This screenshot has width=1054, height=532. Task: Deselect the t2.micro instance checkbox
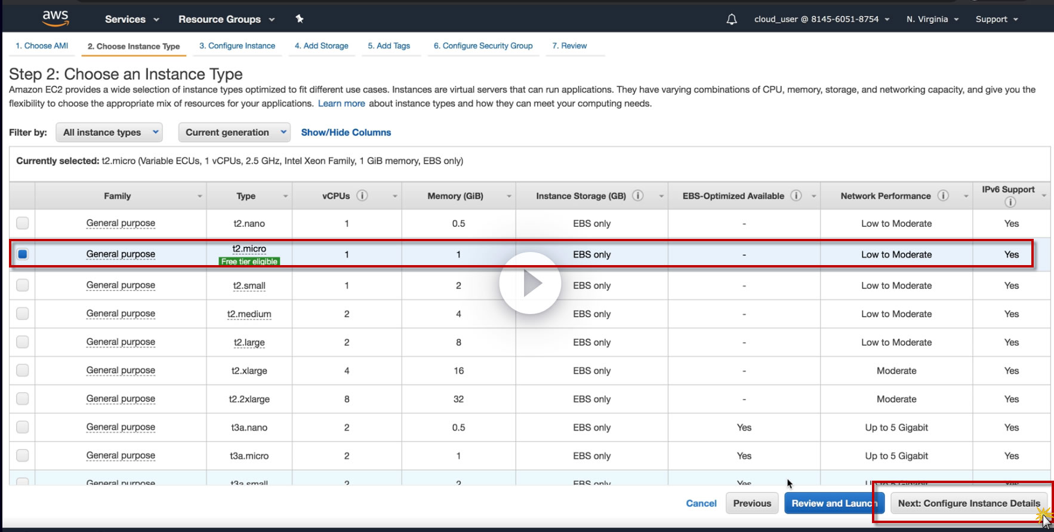[x=23, y=254]
